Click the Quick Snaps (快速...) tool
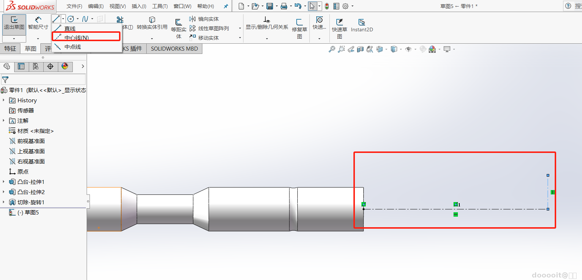This screenshot has width=582, height=280. click(319, 23)
